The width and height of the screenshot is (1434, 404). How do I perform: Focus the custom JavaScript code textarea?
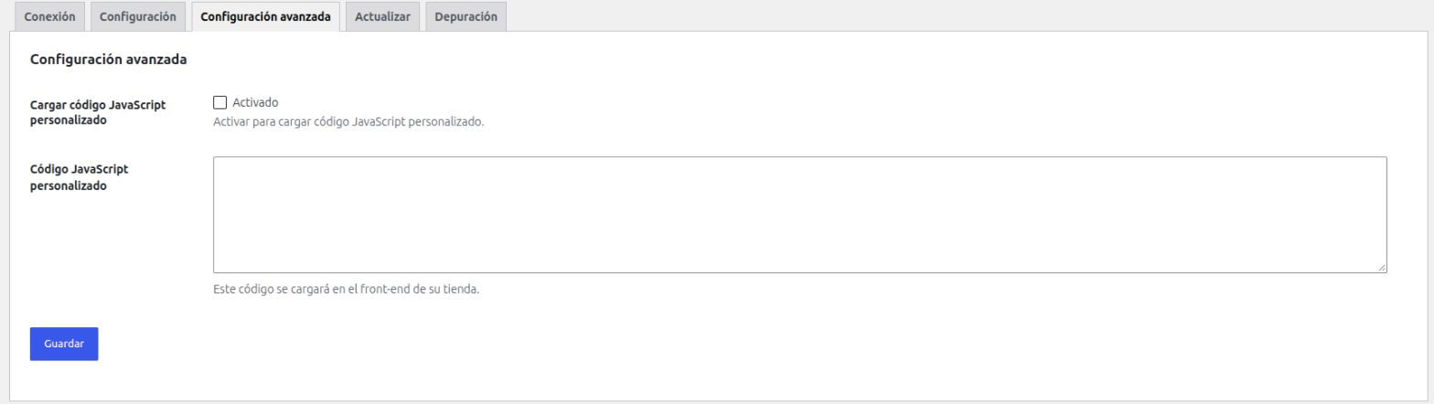coord(800,215)
